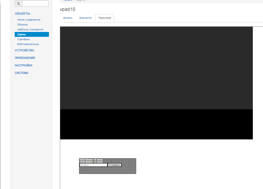This screenshot has width=263, height=189.
Task: Switch to the Детали tab
Action: 68,18
